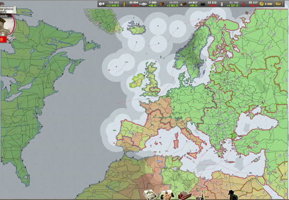Image resolution: width=289 pixels, height=200 pixels.
Task: Click the Goldmark balance 4 500
Action: 268,4
